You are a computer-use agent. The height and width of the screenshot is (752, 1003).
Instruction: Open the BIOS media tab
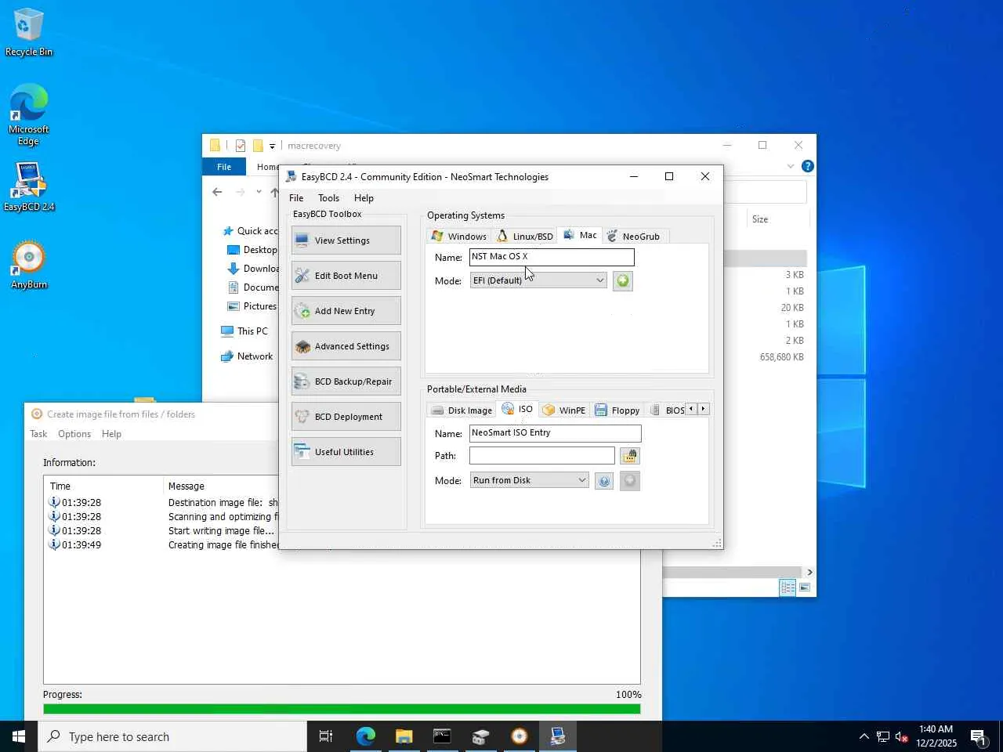tap(667, 410)
